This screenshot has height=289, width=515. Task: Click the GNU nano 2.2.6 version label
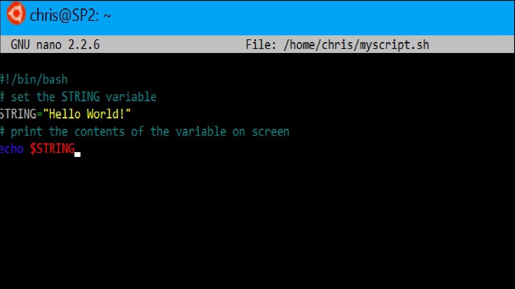[x=55, y=45]
